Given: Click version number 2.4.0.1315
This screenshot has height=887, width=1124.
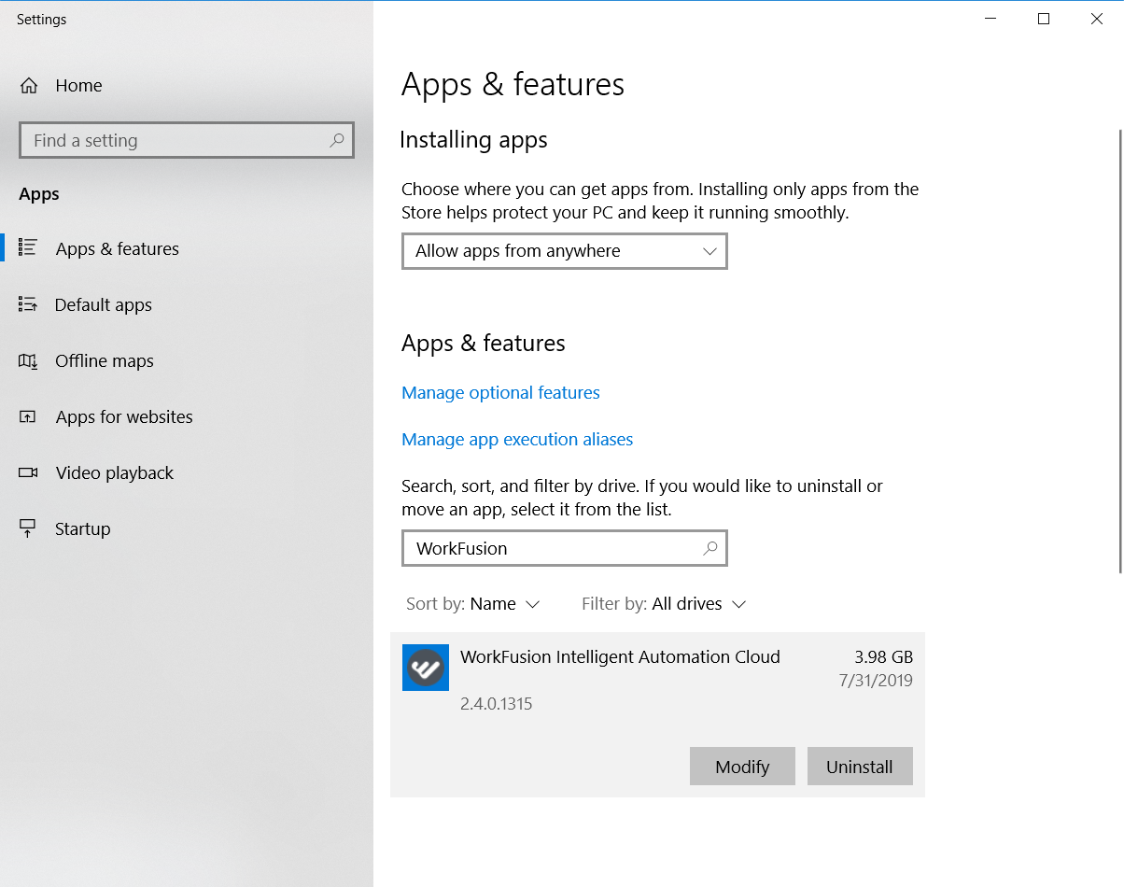Looking at the screenshot, I should pos(497,703).
